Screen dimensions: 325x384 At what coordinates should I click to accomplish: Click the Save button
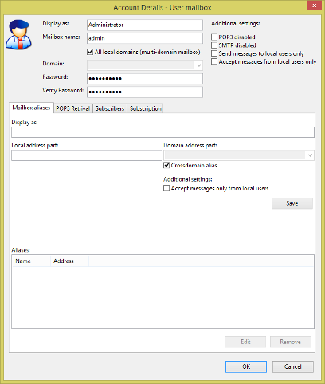point(292,203)
